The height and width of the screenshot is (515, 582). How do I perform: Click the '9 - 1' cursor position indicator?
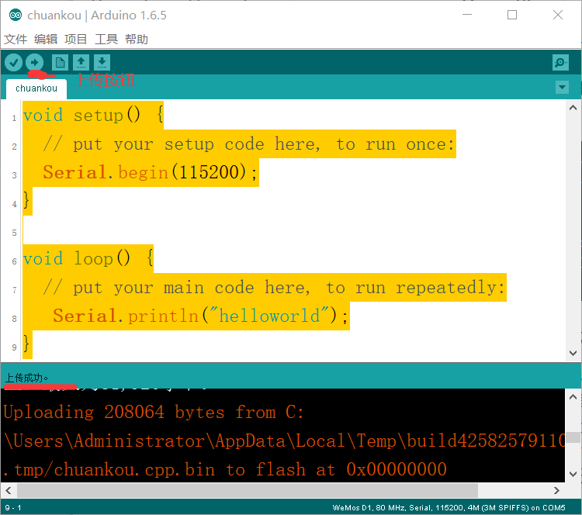click(x=13, y=507)
